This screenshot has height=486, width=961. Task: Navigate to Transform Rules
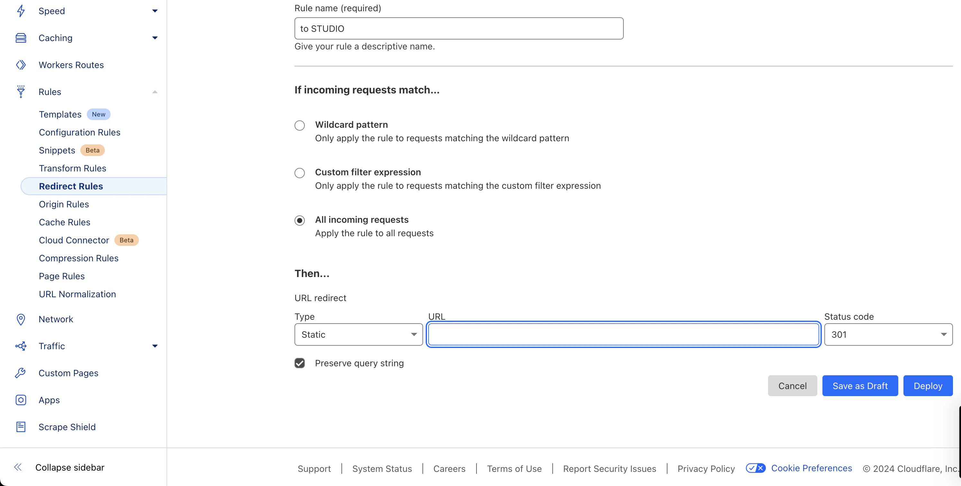(x=72, y=168)
